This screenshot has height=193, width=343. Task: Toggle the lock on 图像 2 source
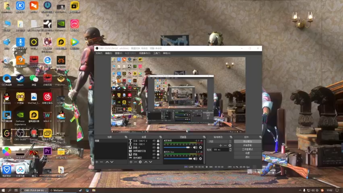(x=158, y=148)
